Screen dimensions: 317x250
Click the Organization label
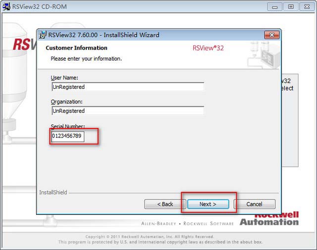tap(66, 102)
